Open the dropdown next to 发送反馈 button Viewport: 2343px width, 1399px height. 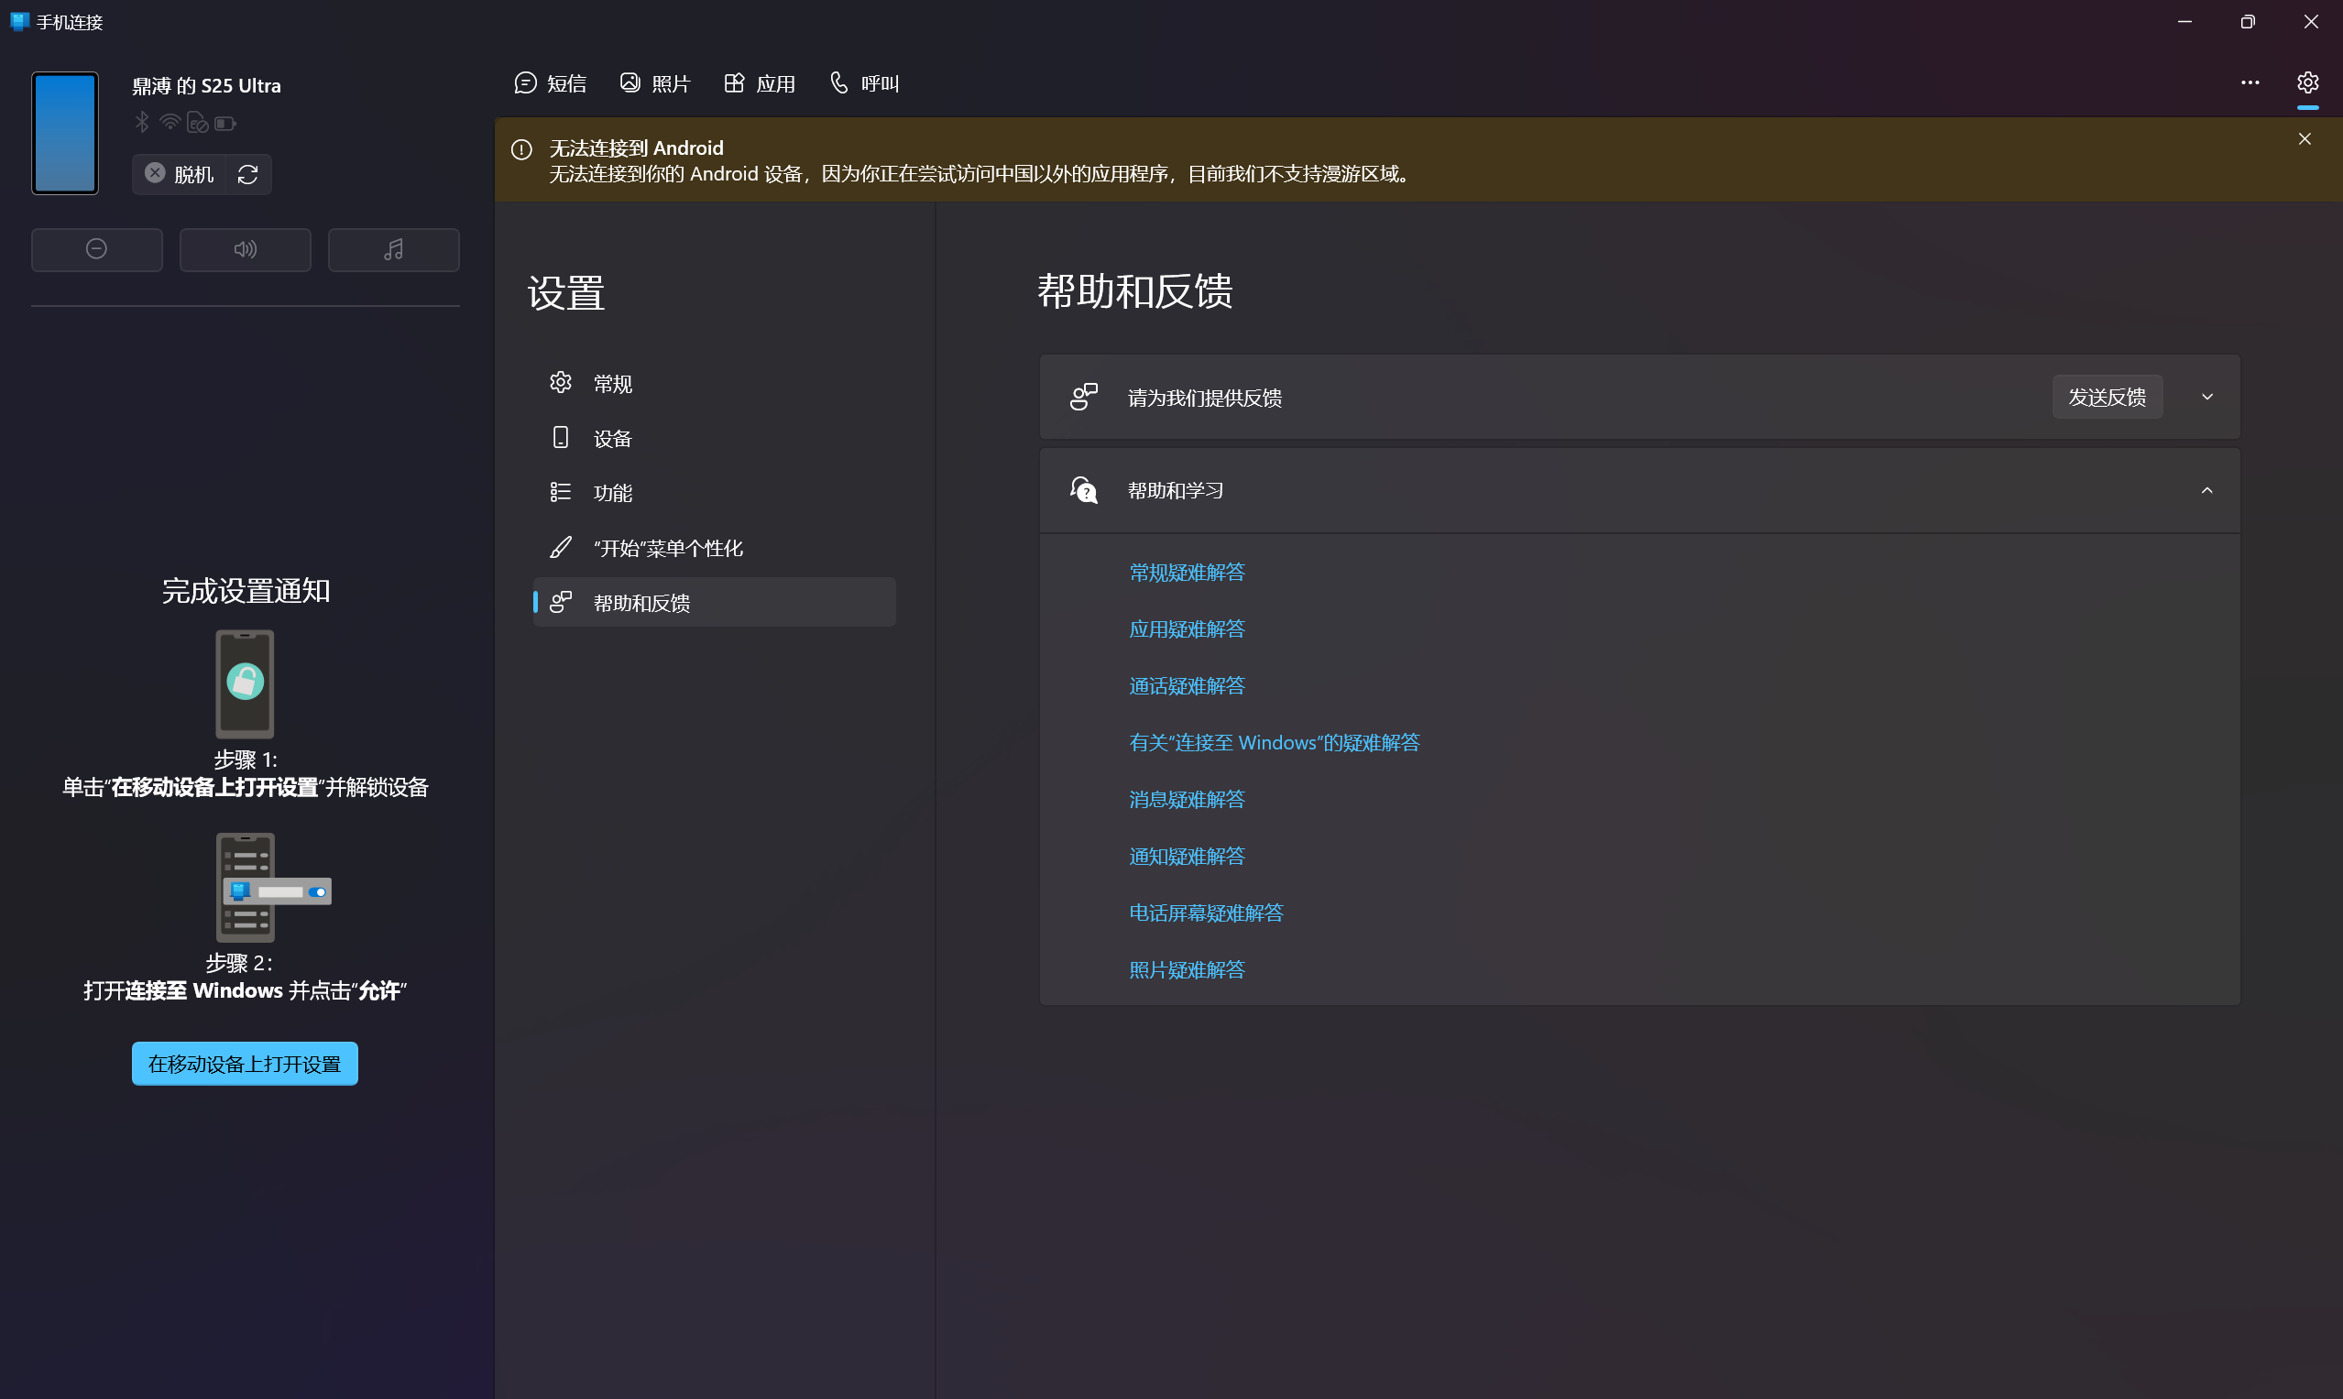tap(2206, 396)
